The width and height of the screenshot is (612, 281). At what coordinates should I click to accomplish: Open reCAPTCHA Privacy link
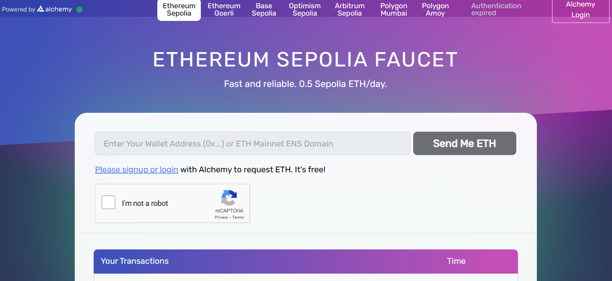pyautogui.click(x=221, y=217)
